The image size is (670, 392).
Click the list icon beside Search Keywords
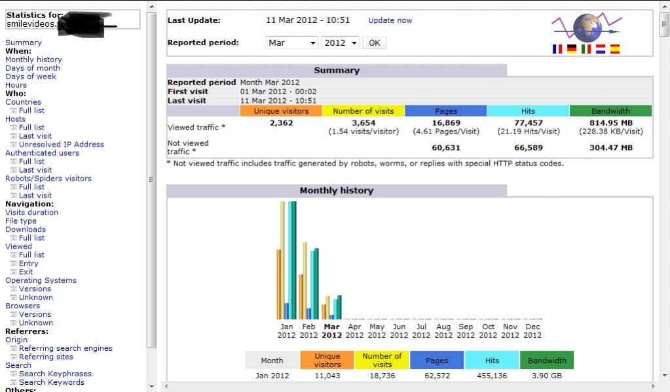point(13,383)
